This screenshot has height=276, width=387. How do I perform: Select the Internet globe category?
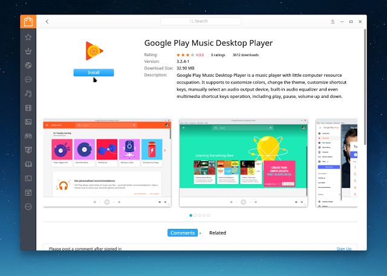28,65
